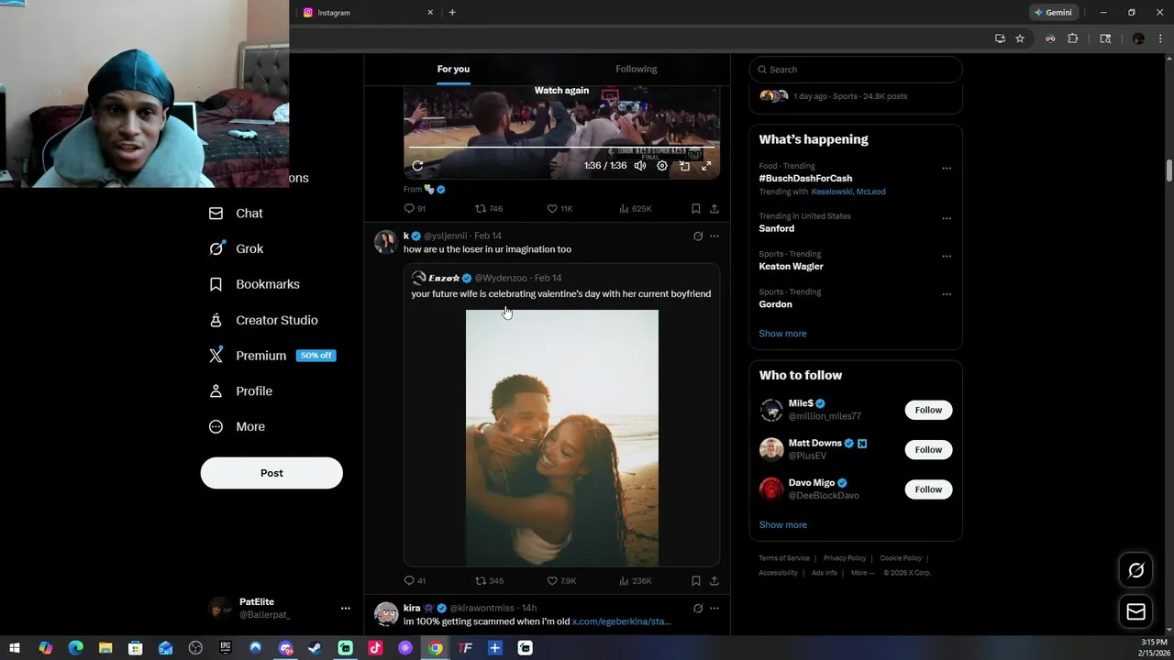
Task: Show more under Who to follow
Action: click(782, 525)
